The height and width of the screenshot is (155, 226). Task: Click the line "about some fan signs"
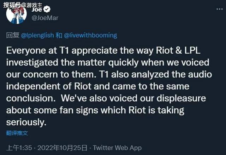95,110
